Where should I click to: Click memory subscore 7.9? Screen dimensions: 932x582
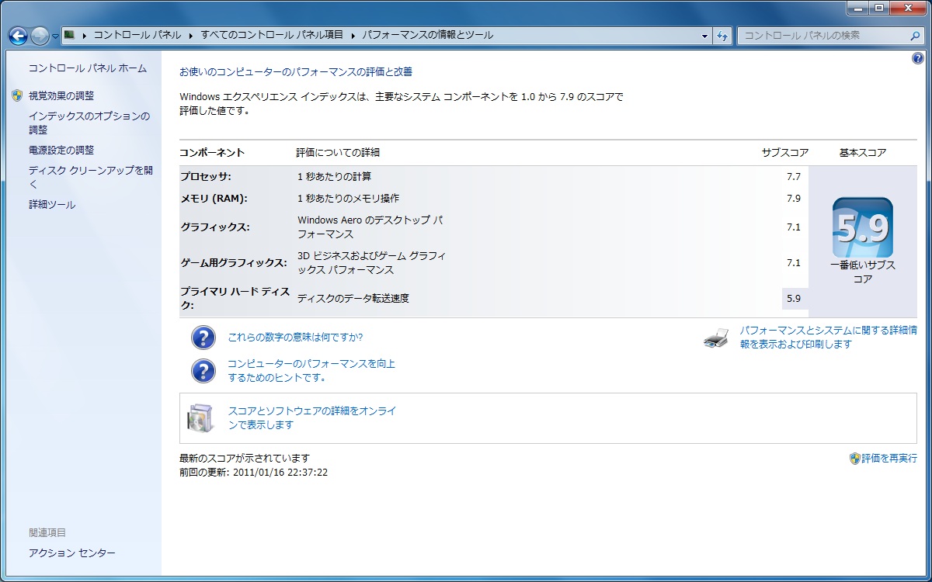[x=793, y=199]
